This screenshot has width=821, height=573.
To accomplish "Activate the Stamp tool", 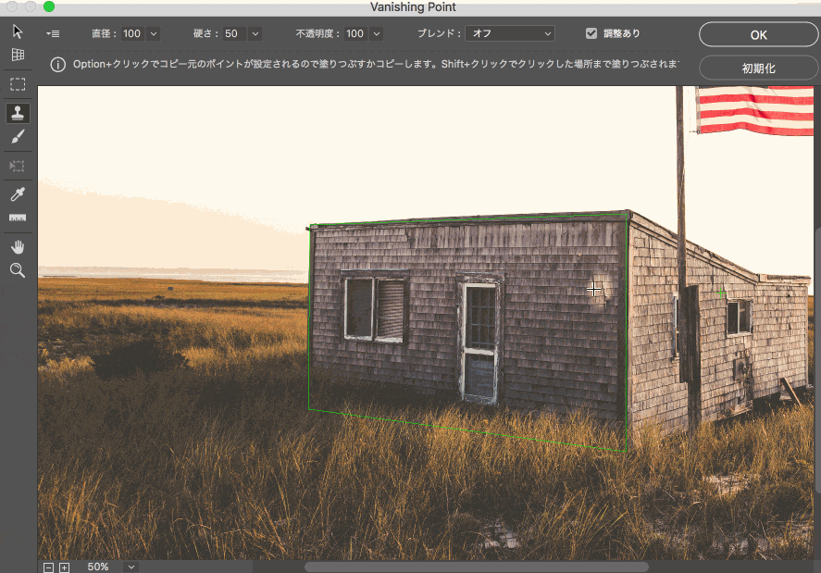I will click(18, 113).
